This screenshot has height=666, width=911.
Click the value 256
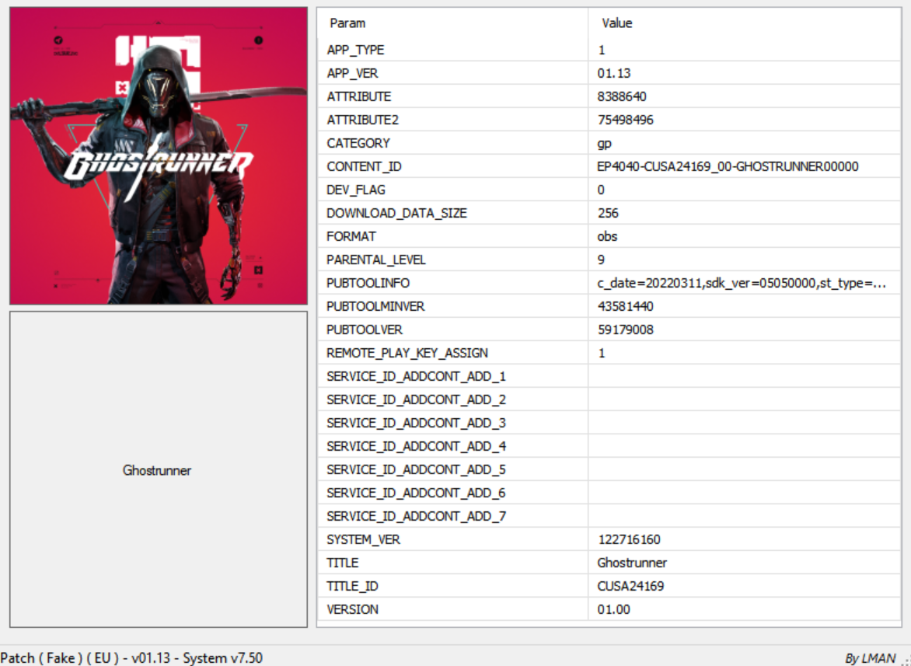608,212
